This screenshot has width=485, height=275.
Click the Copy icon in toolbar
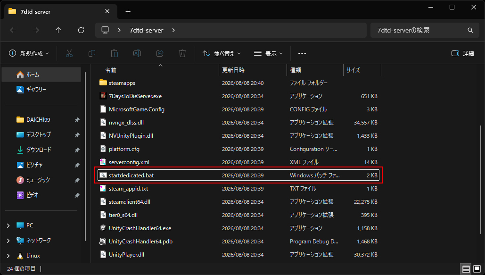coord(92,54)
